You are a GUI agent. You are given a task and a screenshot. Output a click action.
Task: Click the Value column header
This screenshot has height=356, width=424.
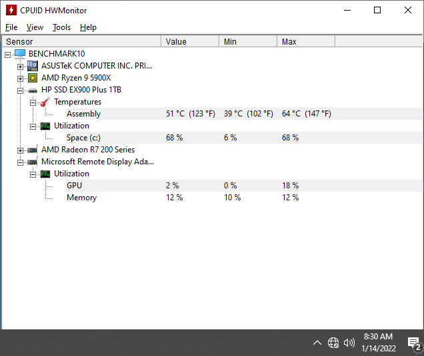tap(191, 41)
